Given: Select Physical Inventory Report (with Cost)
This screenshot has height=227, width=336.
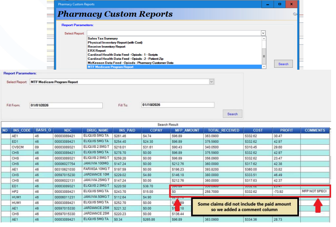Looking at the screenshot, I should click(x=115, y=43).
